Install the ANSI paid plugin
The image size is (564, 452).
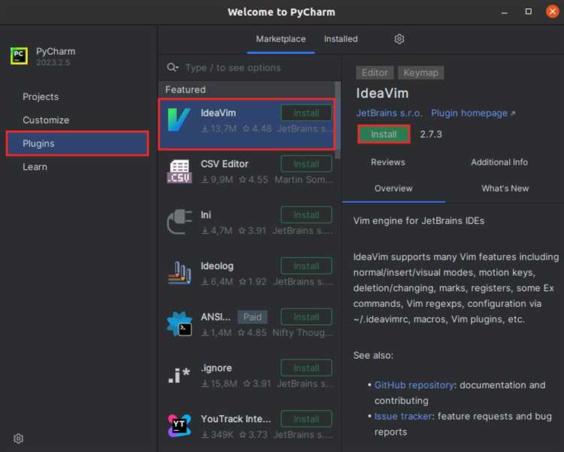[306, 317]
